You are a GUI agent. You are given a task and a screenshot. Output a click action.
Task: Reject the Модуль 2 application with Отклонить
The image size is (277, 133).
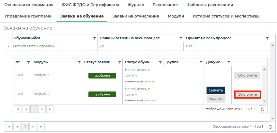pyautogui.click(x=247, y=95)
